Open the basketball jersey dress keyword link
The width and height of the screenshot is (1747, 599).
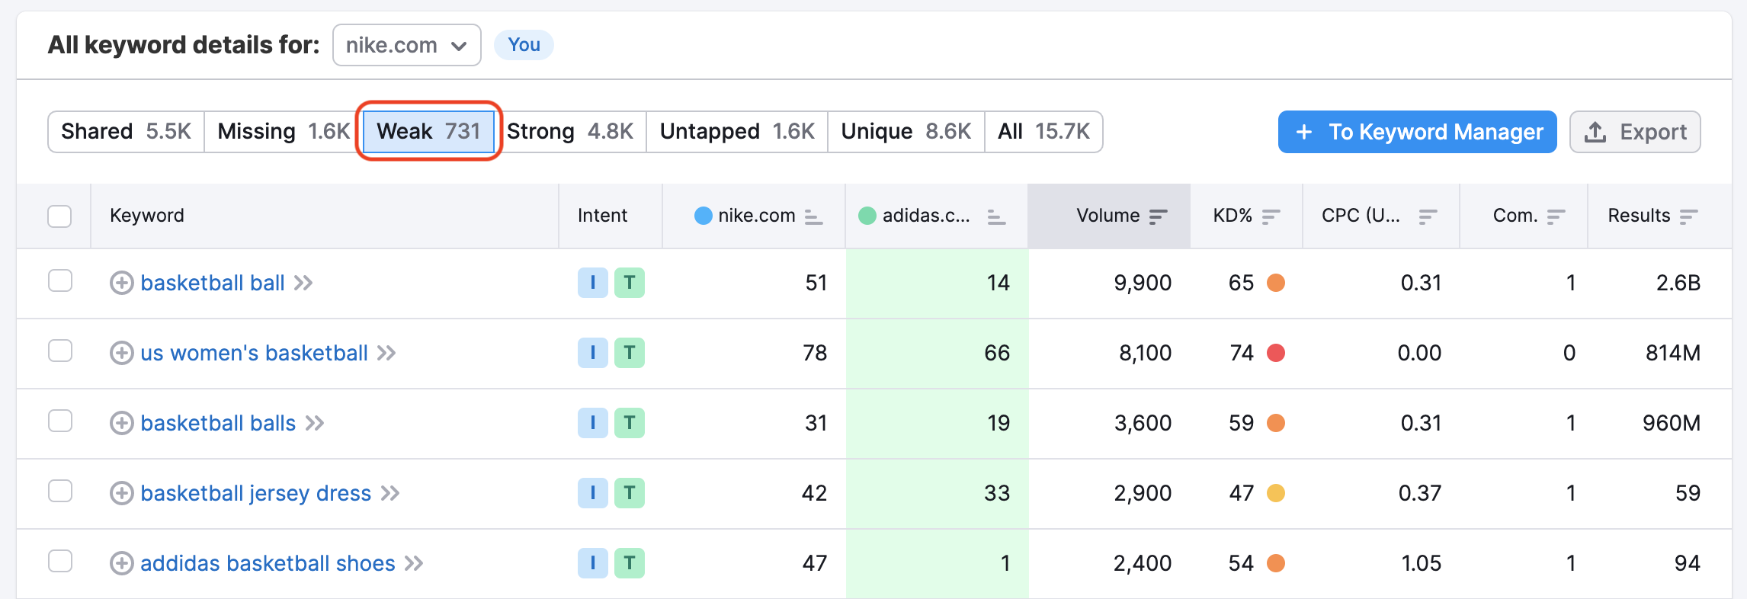(x=255, y=493)
